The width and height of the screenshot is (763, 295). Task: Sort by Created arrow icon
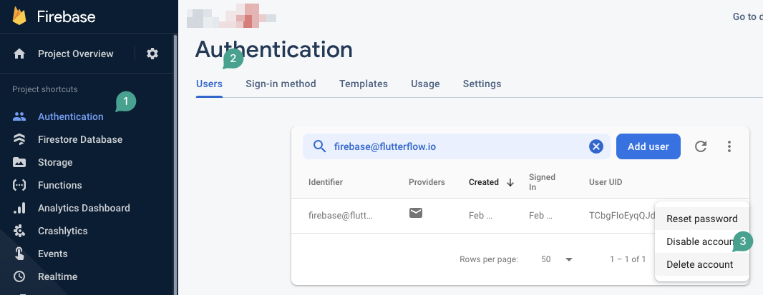[510, 182]
